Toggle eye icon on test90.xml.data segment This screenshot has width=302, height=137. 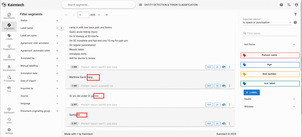(224, 105)
